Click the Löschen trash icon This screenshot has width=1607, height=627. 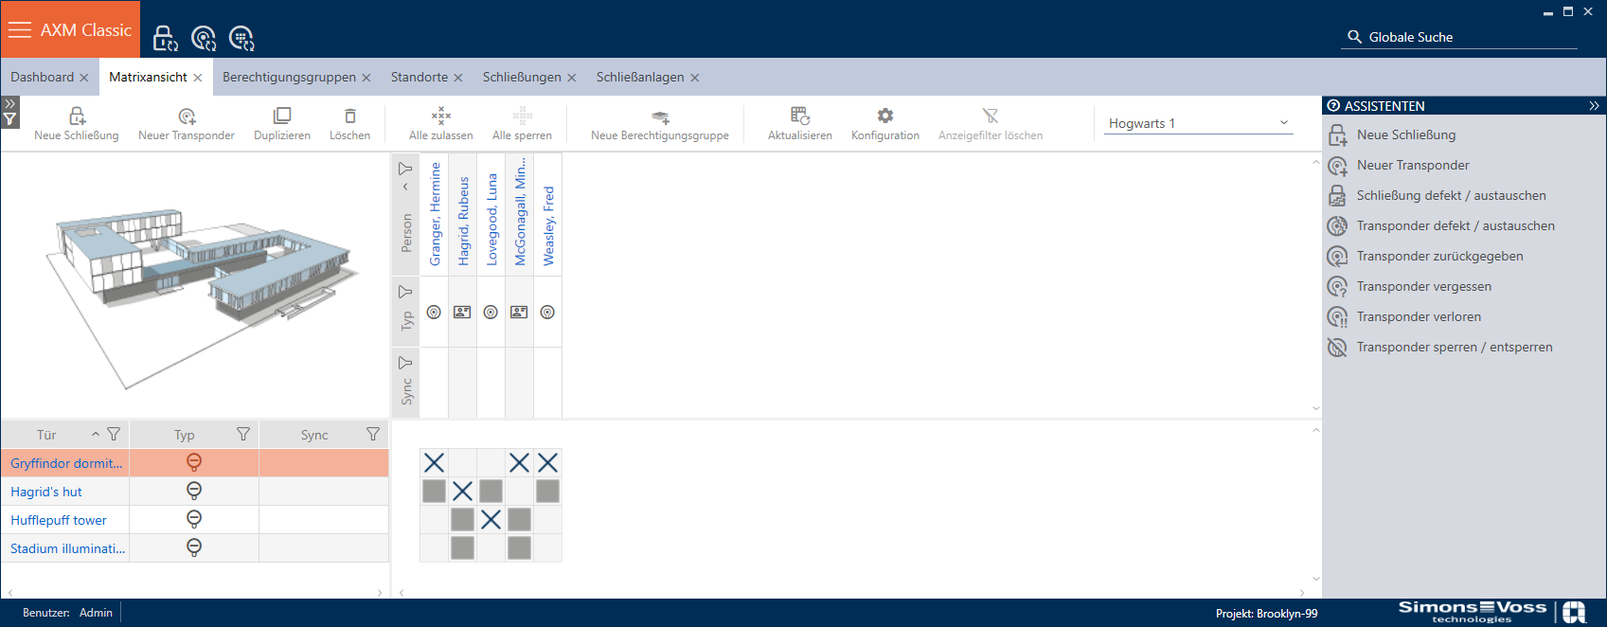[349, 116]
